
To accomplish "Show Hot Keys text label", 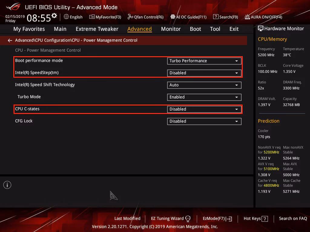I will [x=252, y=219].
